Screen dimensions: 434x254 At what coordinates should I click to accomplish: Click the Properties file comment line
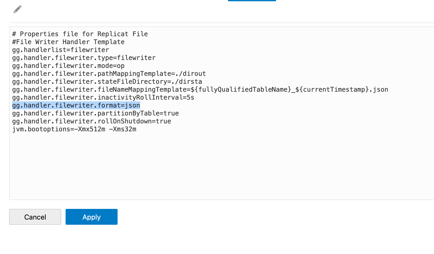(x=79, y=34)
